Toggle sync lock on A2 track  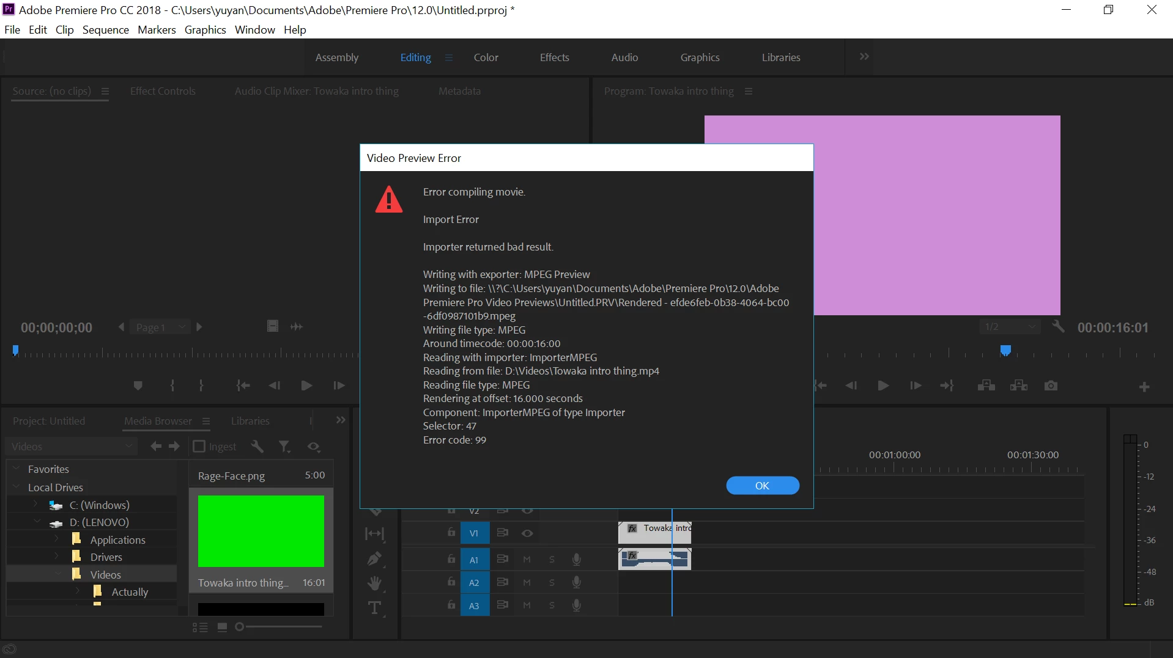(503, 582)
